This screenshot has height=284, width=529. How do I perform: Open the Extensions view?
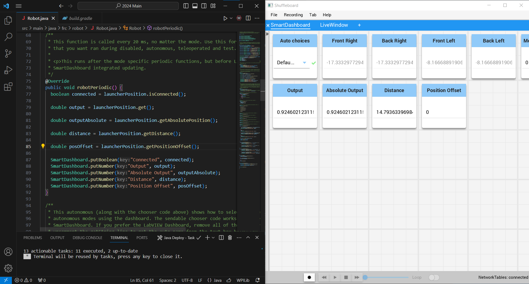click(8, 87)
